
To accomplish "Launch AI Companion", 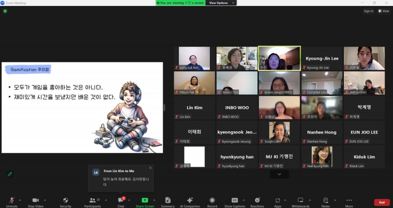I will tap(190, 201).
